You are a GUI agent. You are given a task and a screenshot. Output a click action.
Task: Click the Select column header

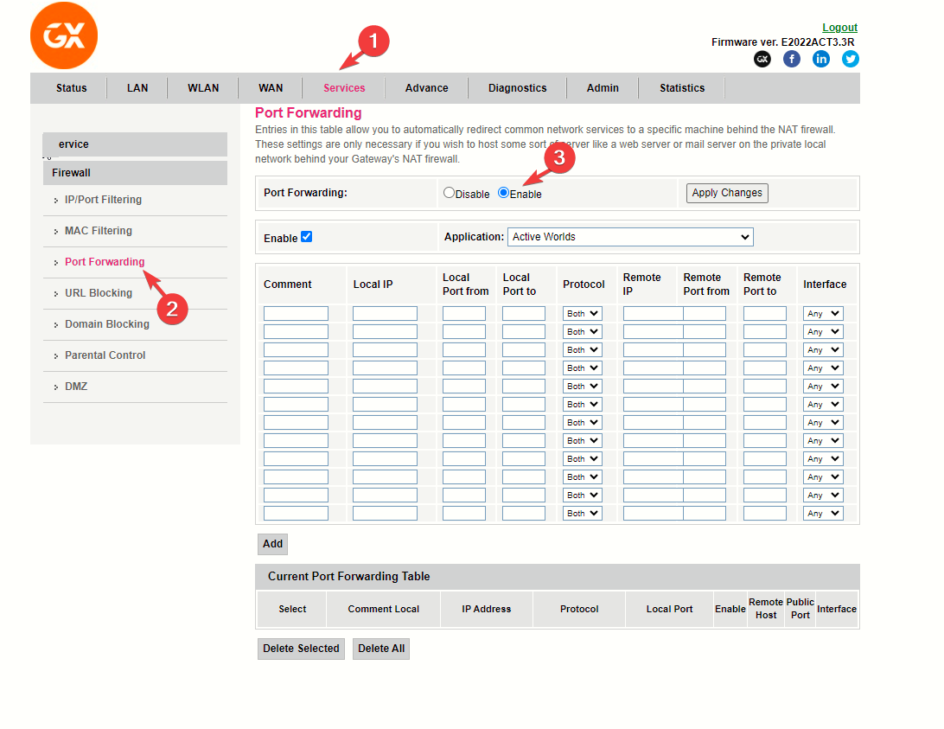(292, 609)
